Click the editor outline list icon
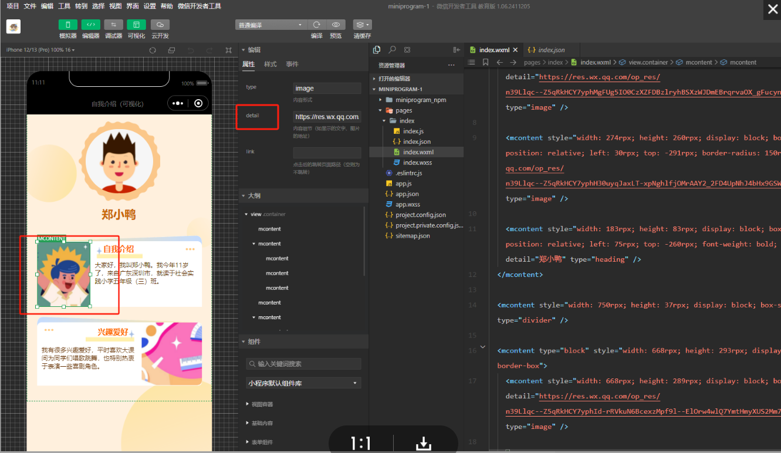This screenshot has height=453, width=781. click(x=471, y=62)
